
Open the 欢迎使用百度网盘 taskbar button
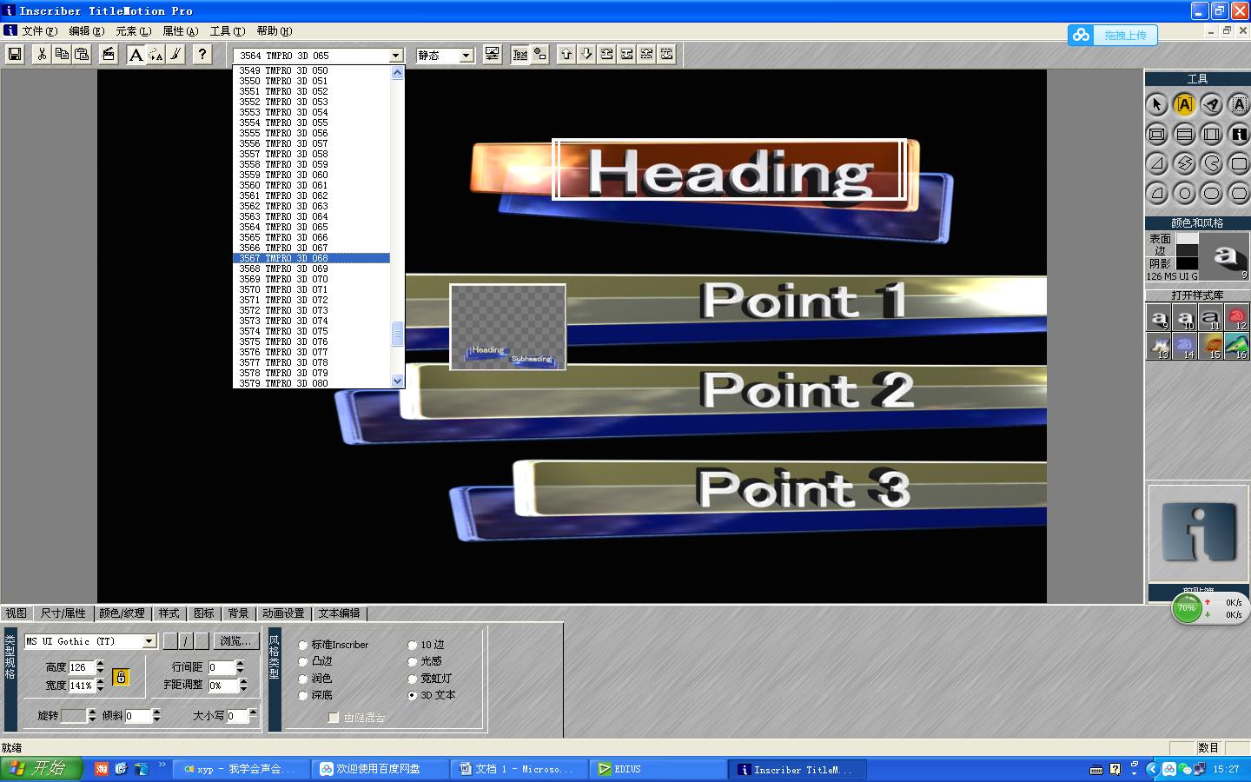click(381, 769)
